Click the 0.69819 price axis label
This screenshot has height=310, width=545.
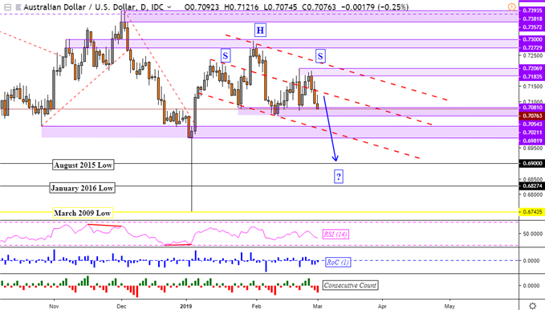[x=532, y=141]
